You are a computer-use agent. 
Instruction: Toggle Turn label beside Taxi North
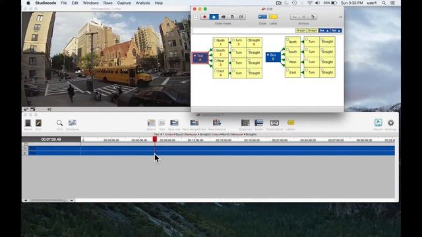(x=239, y=42)
